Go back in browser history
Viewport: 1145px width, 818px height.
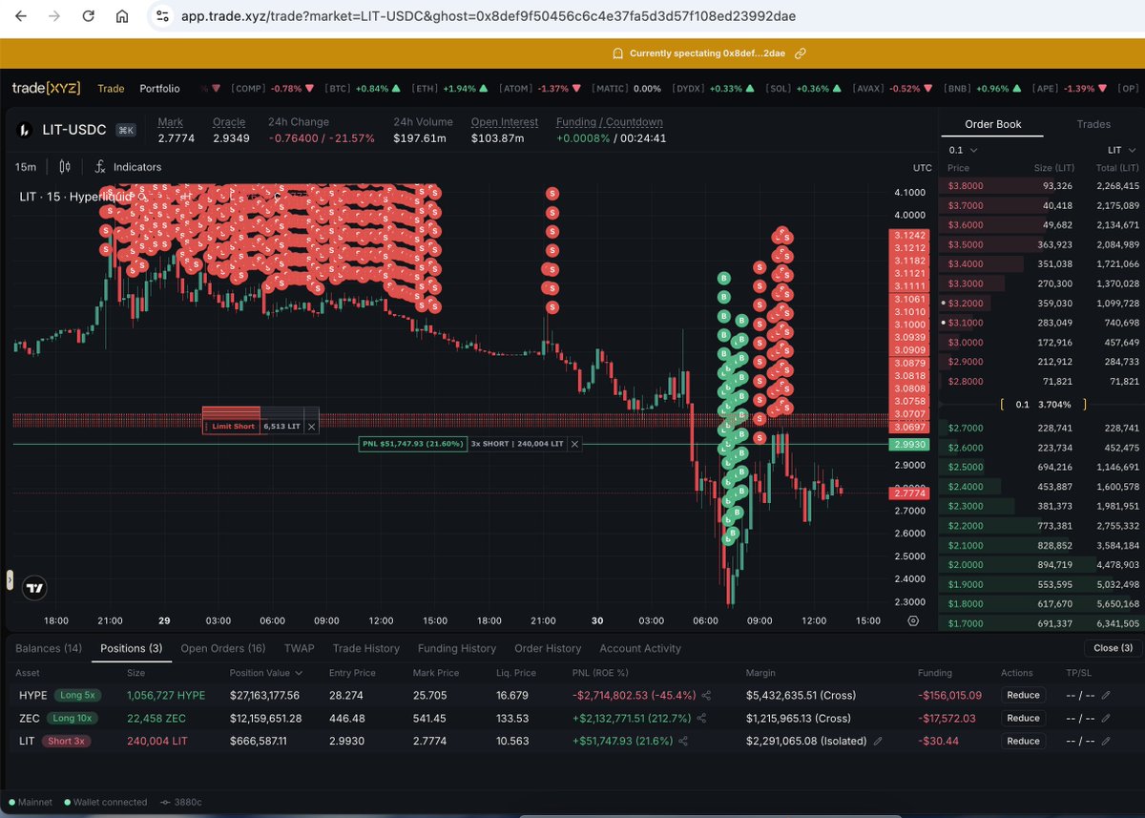click(x=21, y=16)
